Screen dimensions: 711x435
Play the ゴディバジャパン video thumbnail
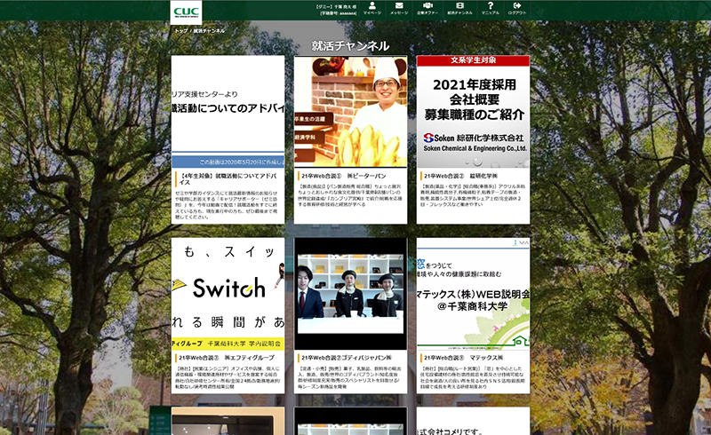(350, 293)
